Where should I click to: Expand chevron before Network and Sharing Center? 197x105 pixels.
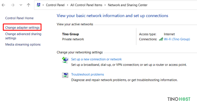pos(105,5)
